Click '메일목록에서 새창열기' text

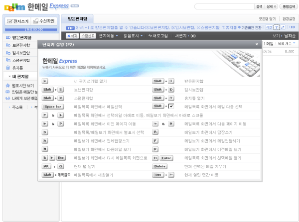(x=93, y=175)
